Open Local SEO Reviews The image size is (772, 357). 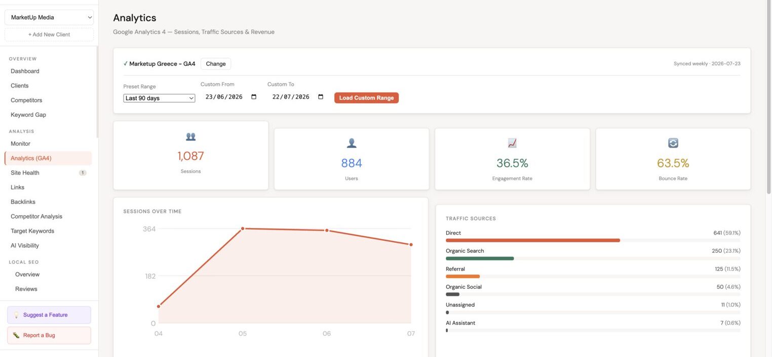26,289
